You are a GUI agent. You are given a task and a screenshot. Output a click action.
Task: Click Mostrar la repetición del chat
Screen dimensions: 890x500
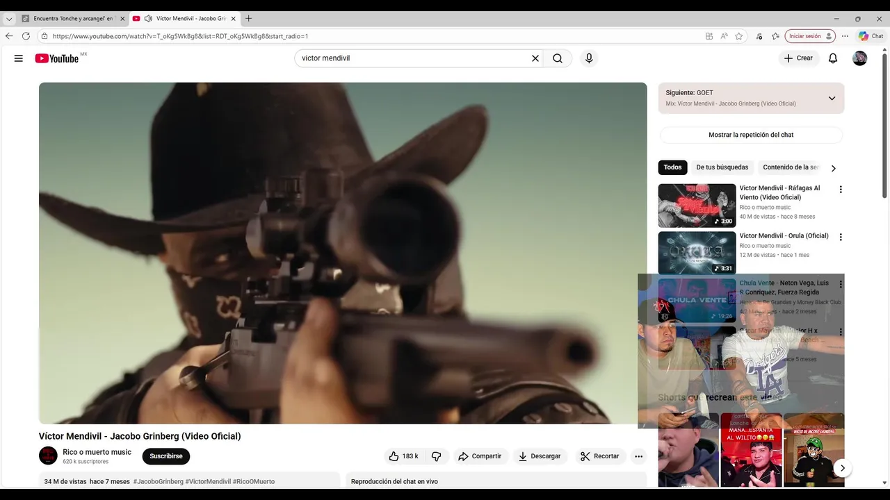[x=751, y=135]
